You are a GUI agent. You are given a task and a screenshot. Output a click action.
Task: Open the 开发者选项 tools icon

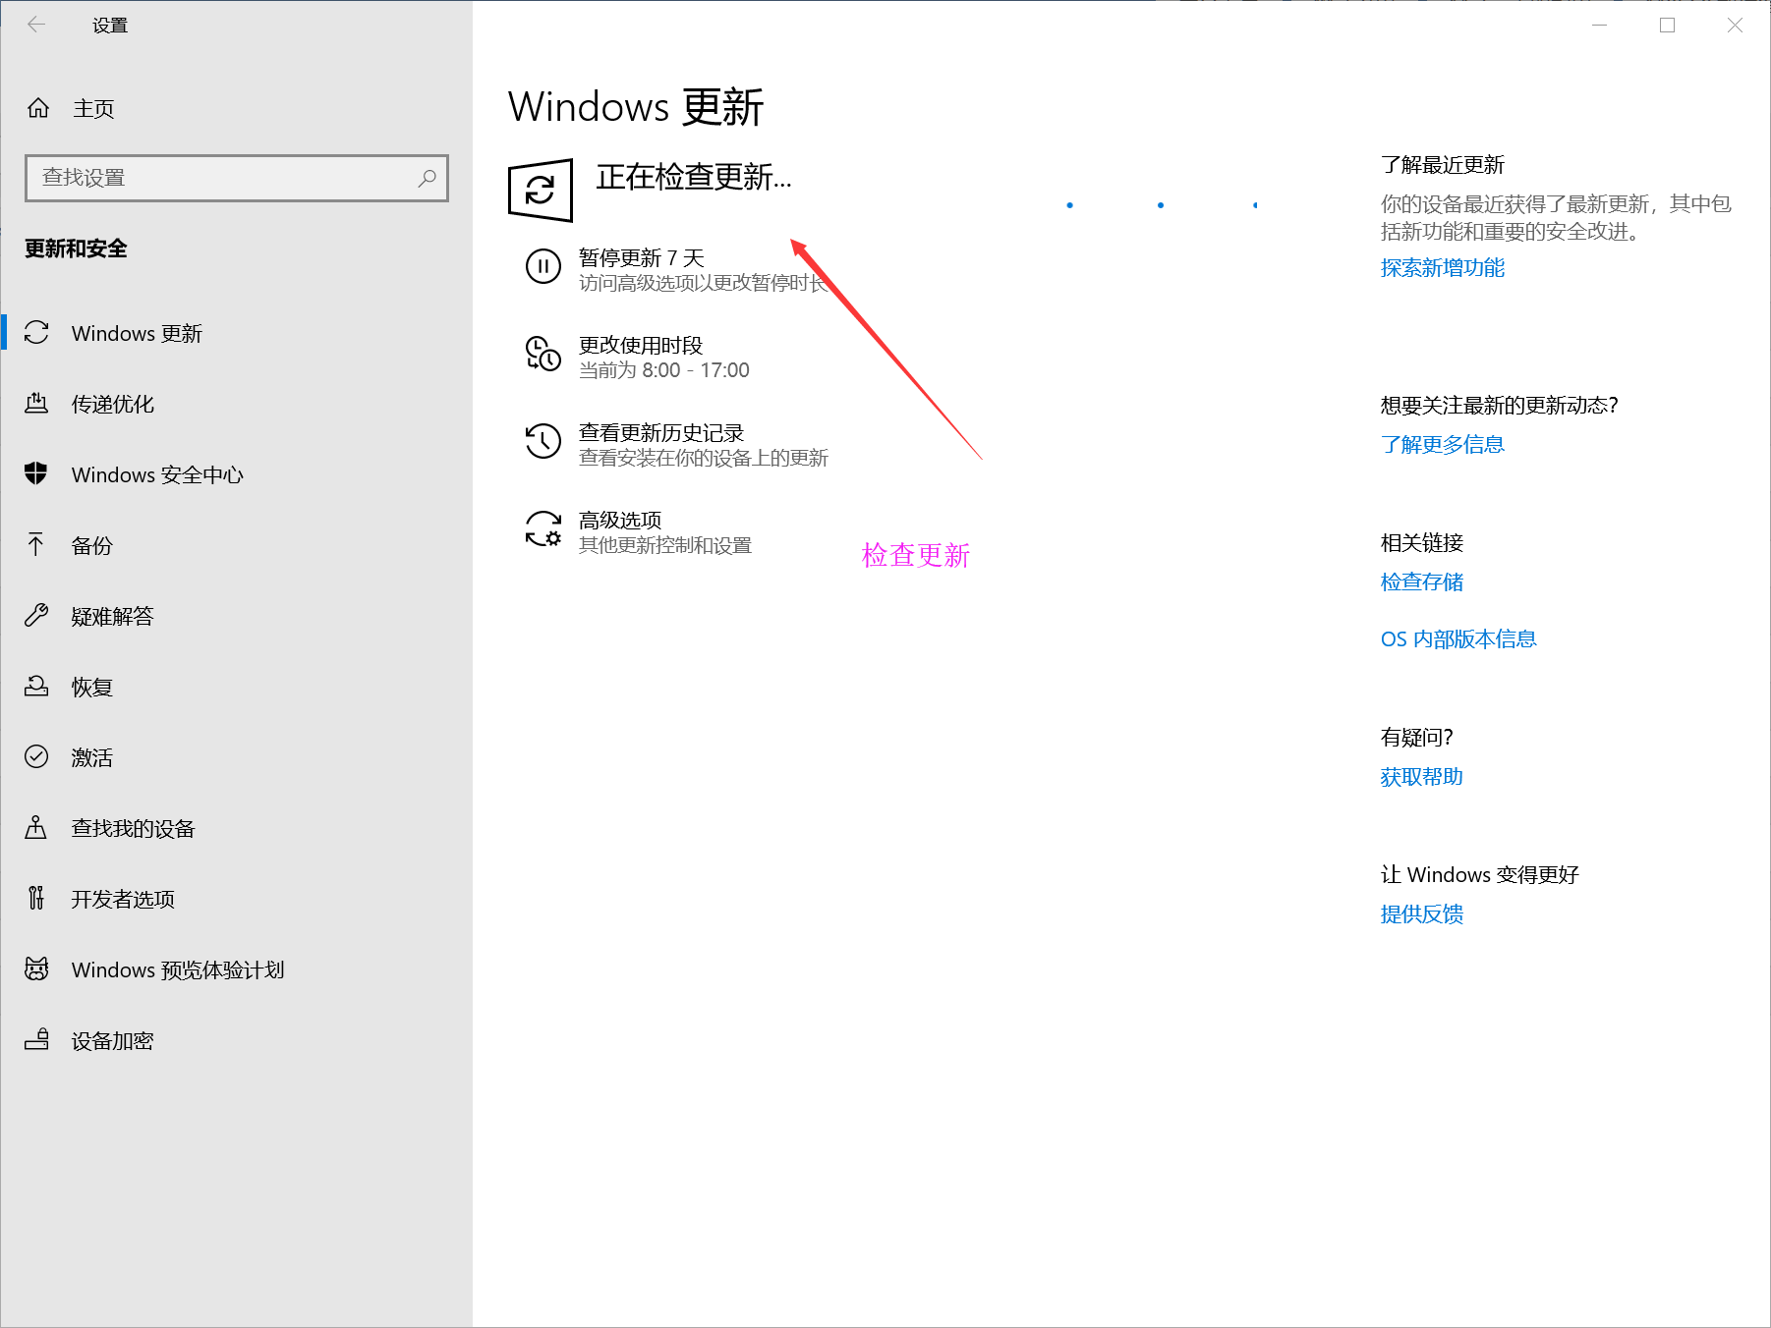[x=36, y=899]
